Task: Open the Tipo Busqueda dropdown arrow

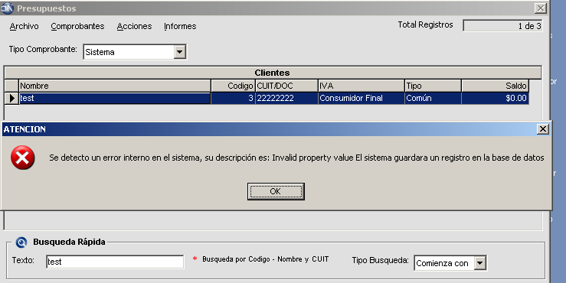Action: point(479,263)
